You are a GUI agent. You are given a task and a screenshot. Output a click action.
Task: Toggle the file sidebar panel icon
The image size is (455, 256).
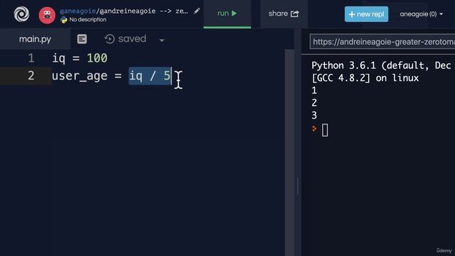coord(82,39)
